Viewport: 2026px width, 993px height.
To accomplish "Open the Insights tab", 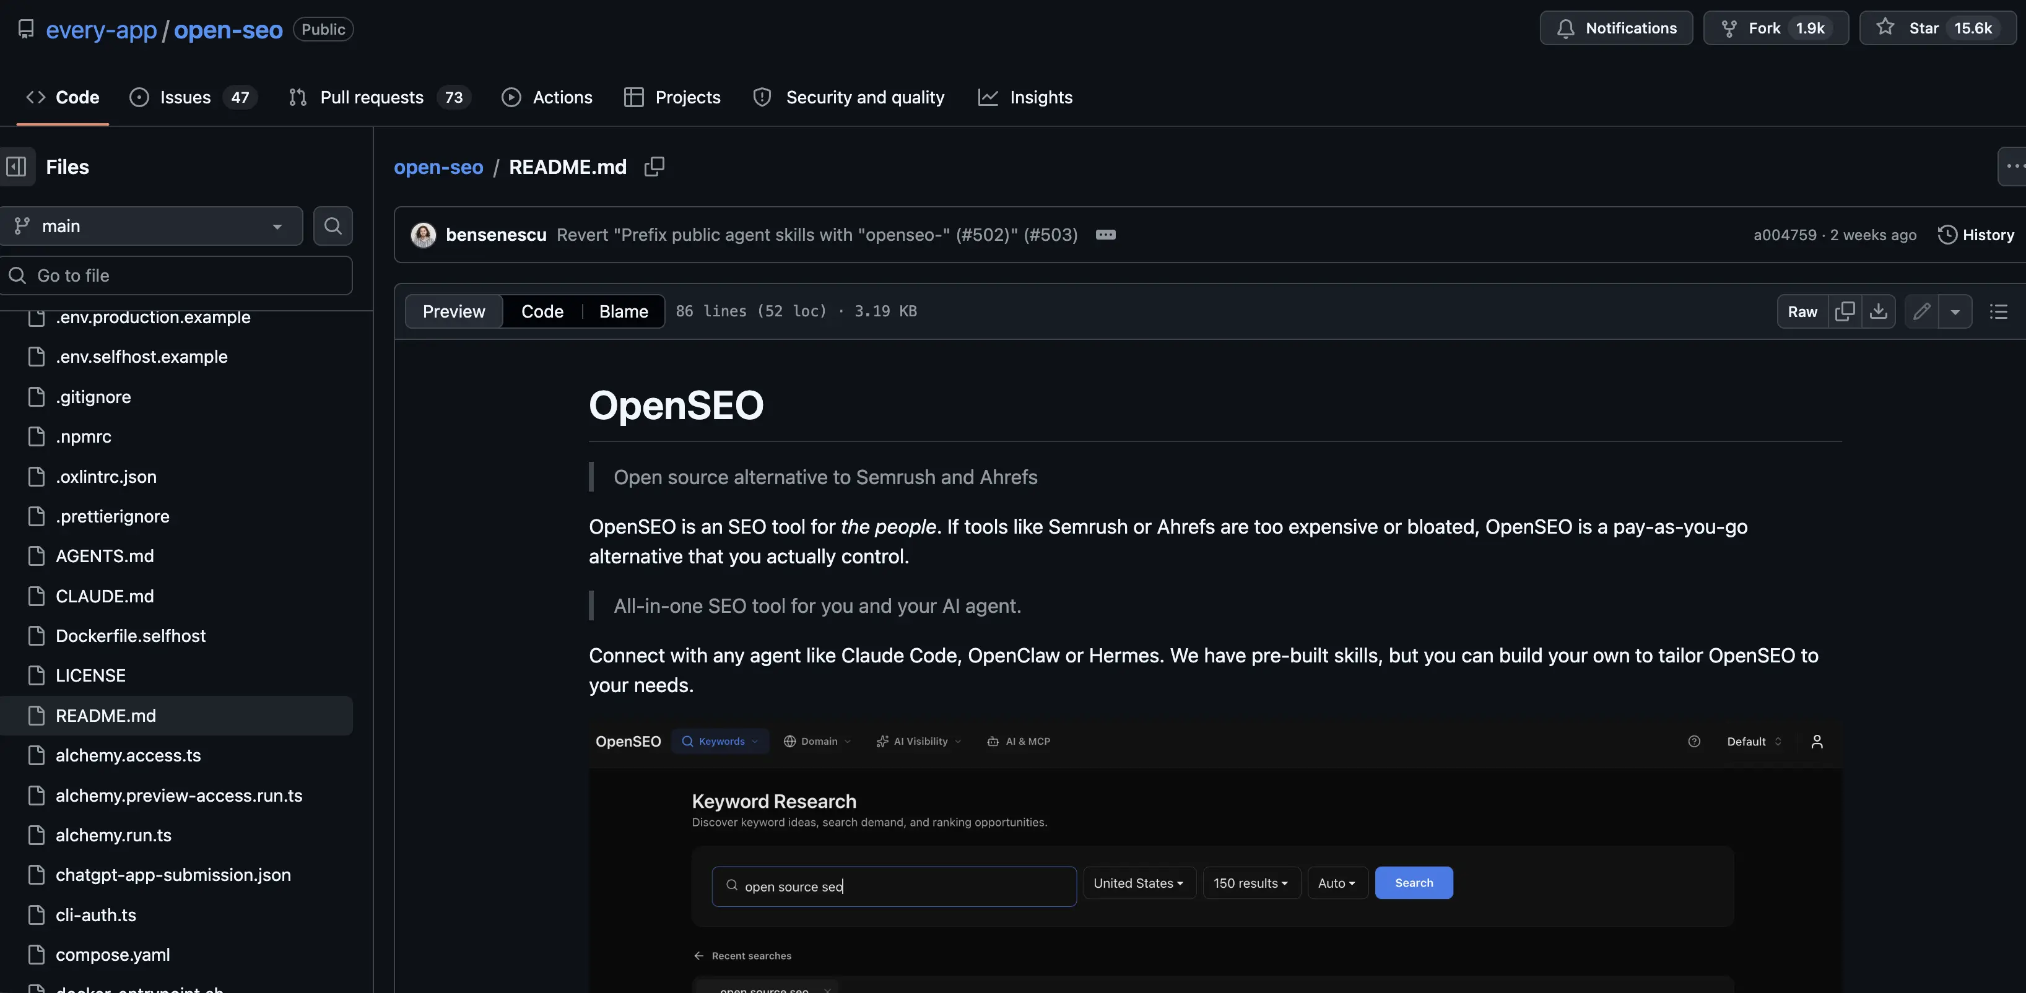I will pyautogui.click(x=1025, y=97).
